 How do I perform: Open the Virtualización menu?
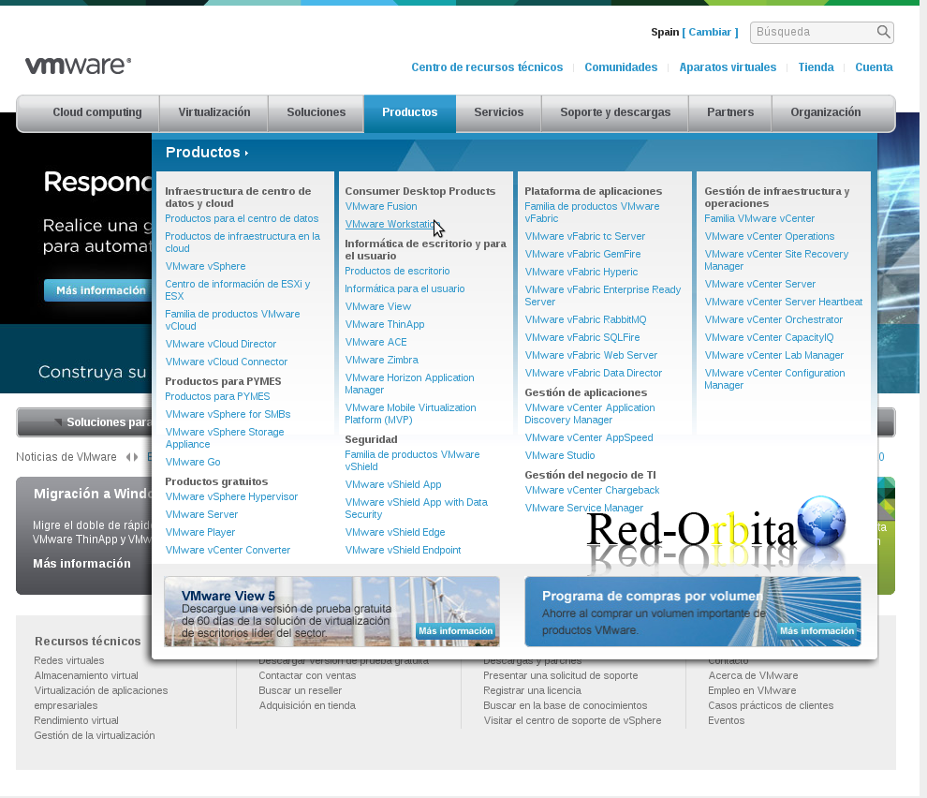[x=214, y=112]
